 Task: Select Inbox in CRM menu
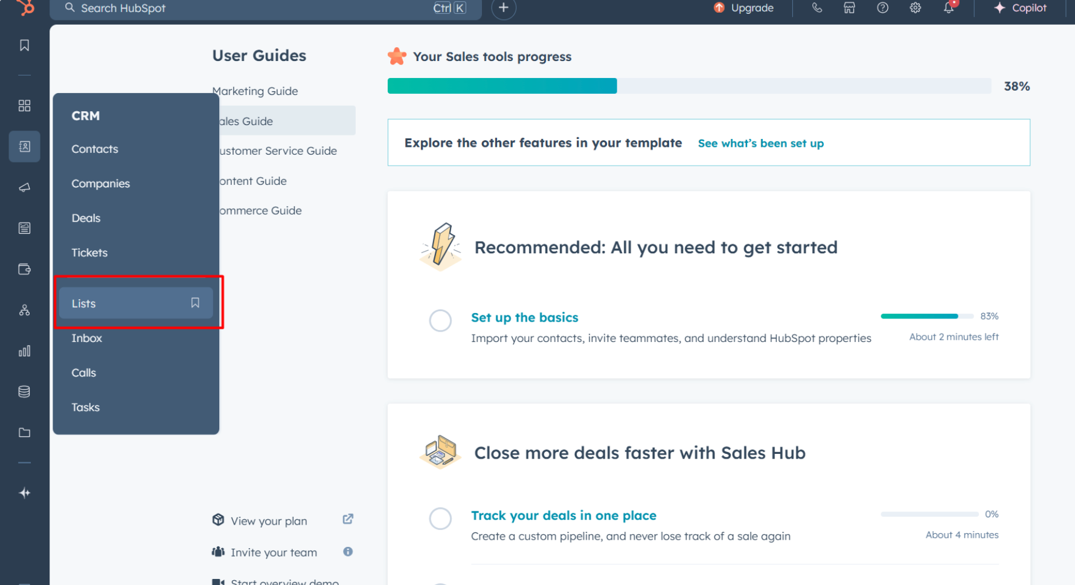[x=86, y=338]
